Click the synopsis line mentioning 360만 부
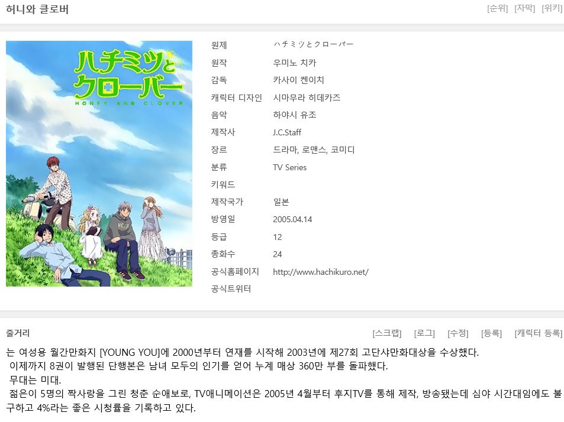Screen dimensions: 564x422 click(x=198, y=366)
